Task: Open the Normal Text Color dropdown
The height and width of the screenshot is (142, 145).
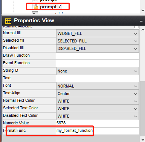Action: [98, 101]
